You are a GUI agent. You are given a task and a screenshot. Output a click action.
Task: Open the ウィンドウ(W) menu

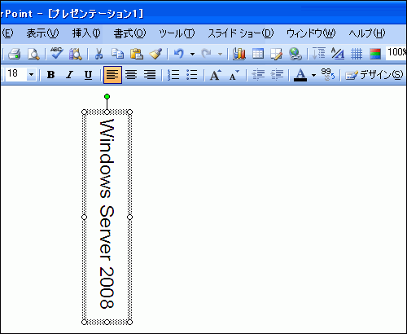pyautogui.click(x=311, y=33)
